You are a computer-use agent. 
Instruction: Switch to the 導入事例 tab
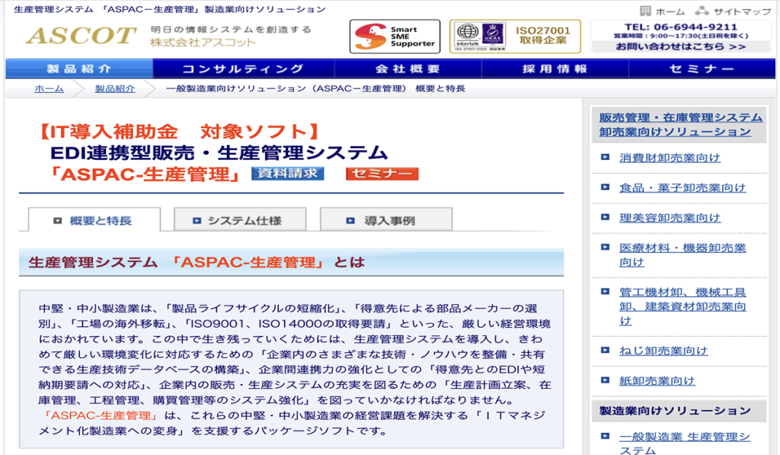coord(385,220)
